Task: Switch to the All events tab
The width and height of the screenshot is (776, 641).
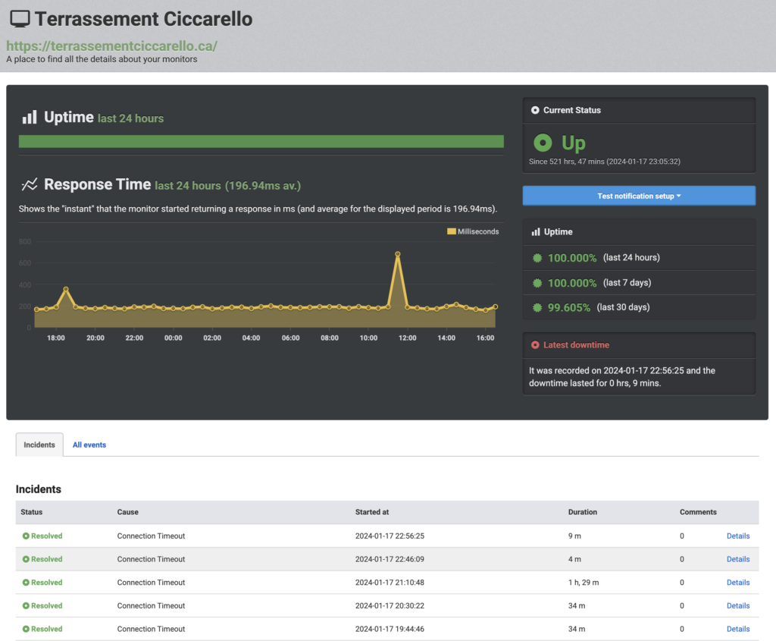Action: (89, 445)
